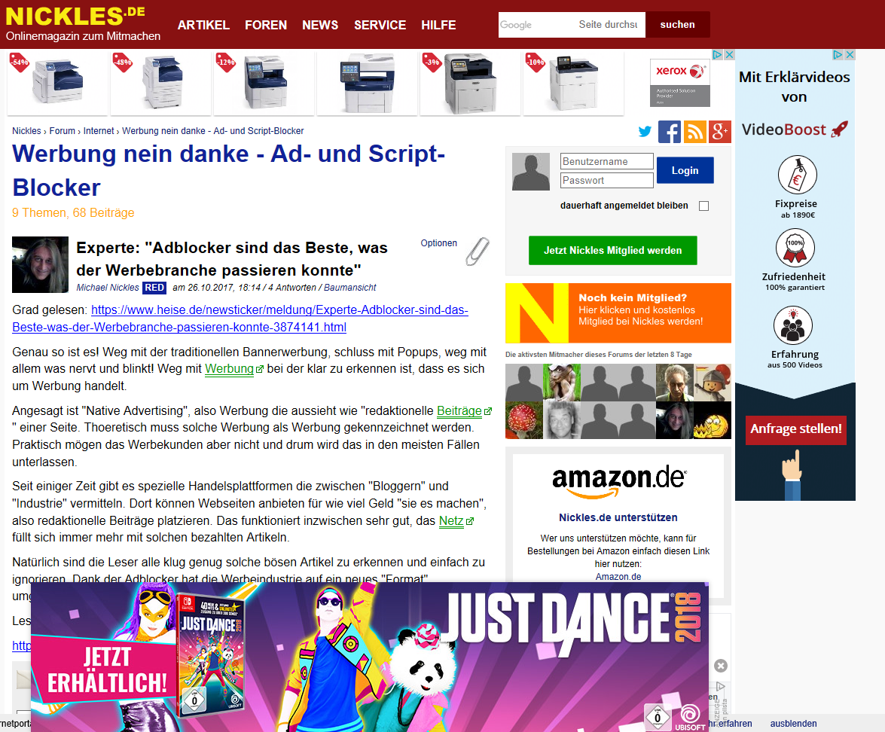885x732 pixels.
Task: Click AdChoices icon on VideoBoost ad
Action: pos(838,55)
